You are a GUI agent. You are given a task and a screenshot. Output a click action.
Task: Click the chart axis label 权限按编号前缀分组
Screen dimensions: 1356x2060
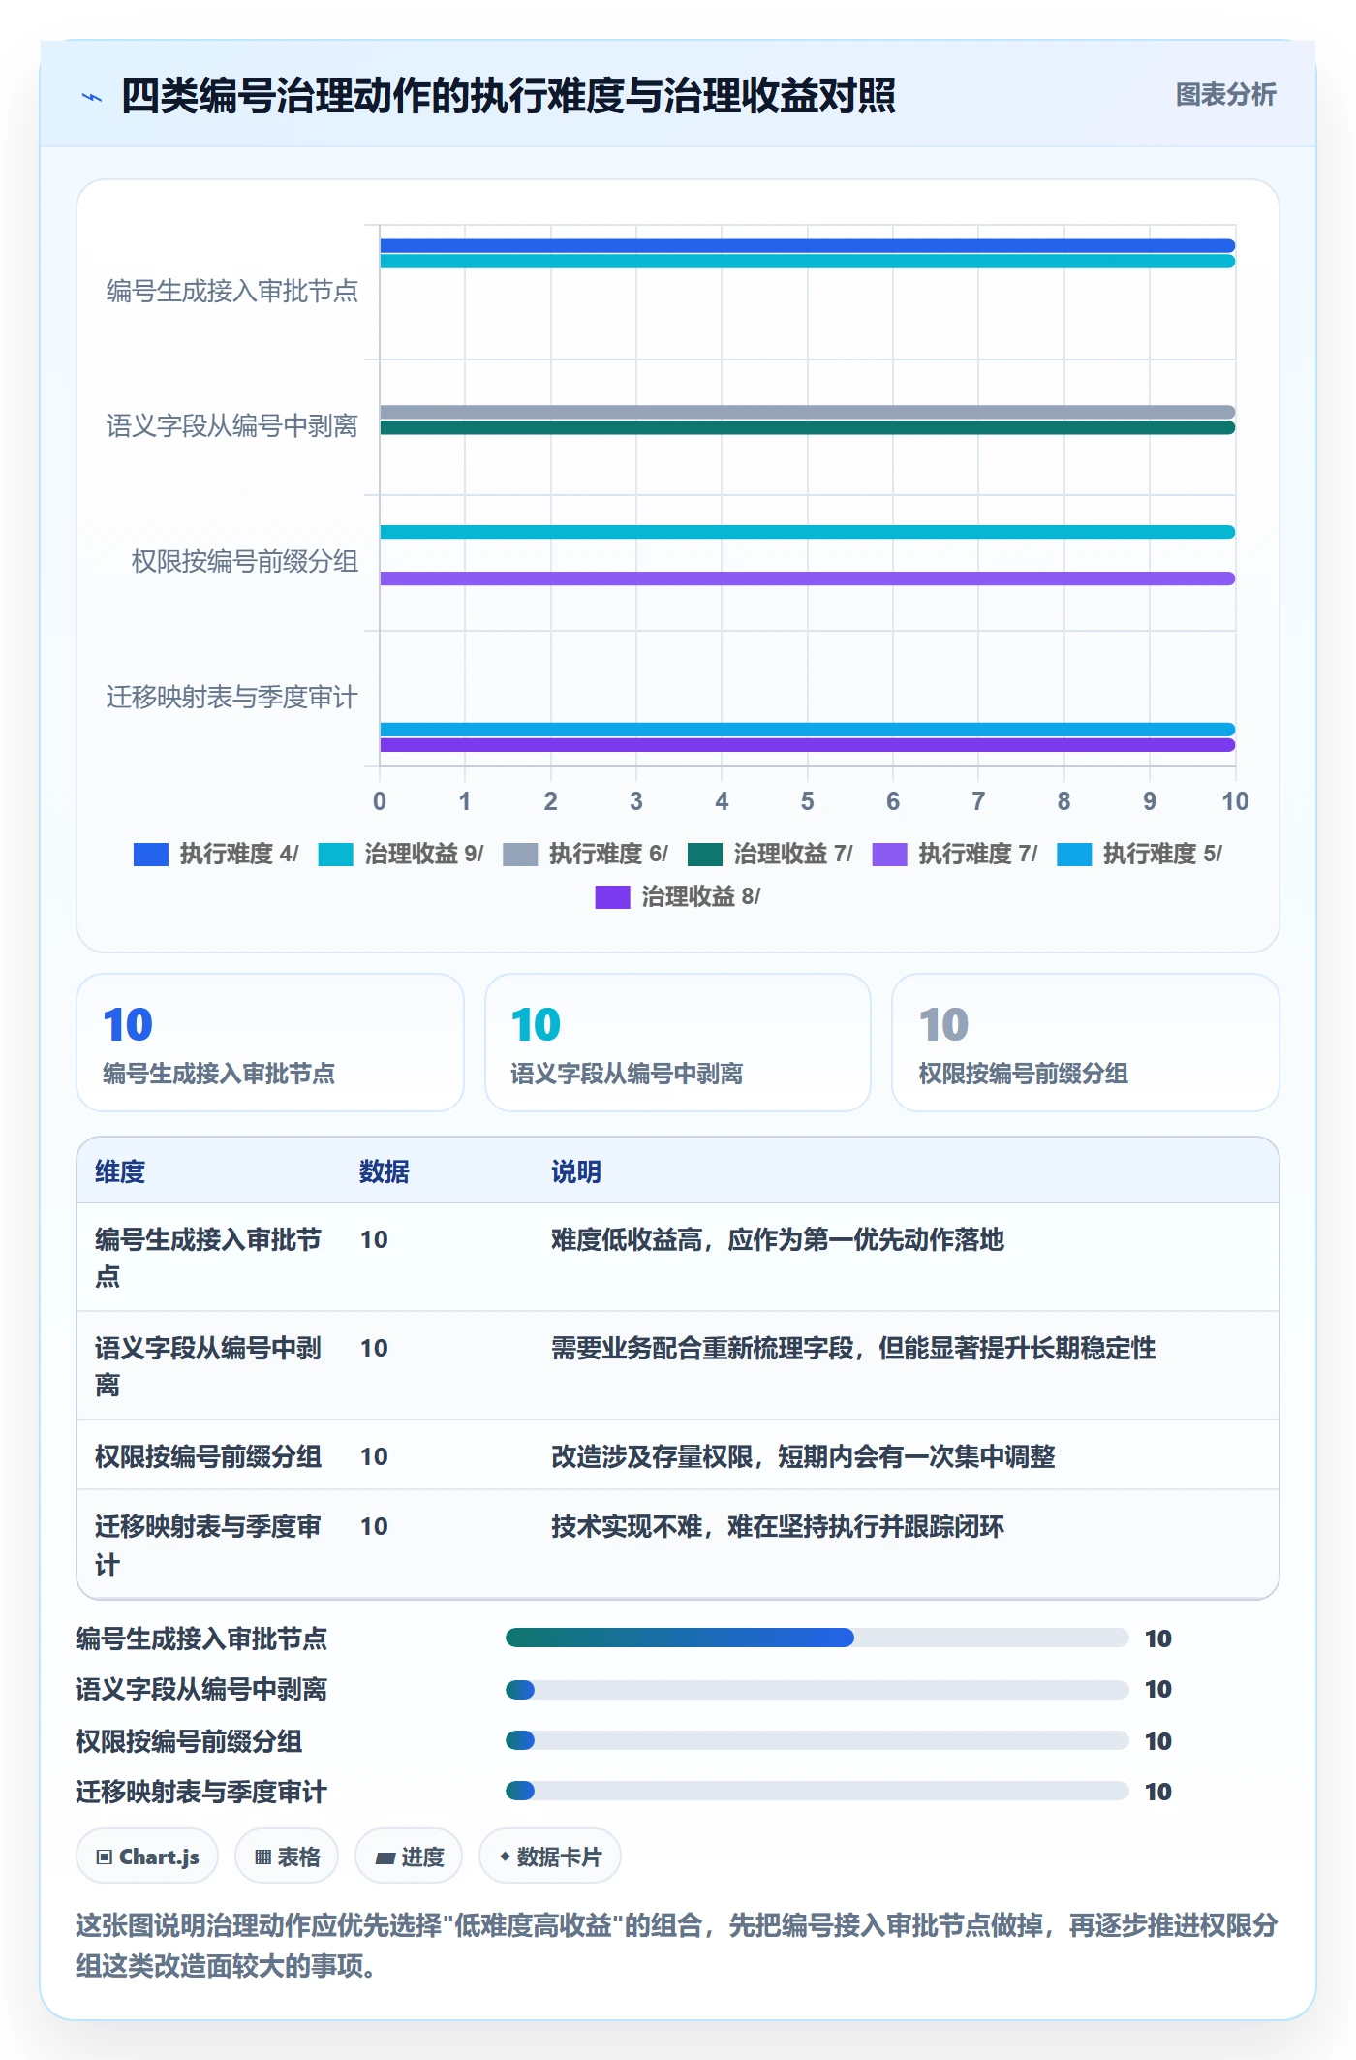[245, 562]
